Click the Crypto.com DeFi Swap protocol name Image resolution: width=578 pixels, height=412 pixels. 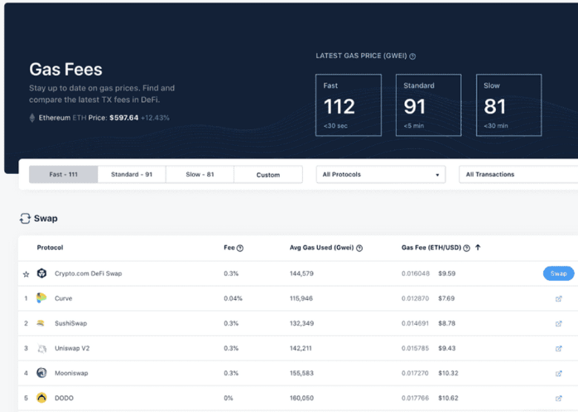[x=88, y=274]
